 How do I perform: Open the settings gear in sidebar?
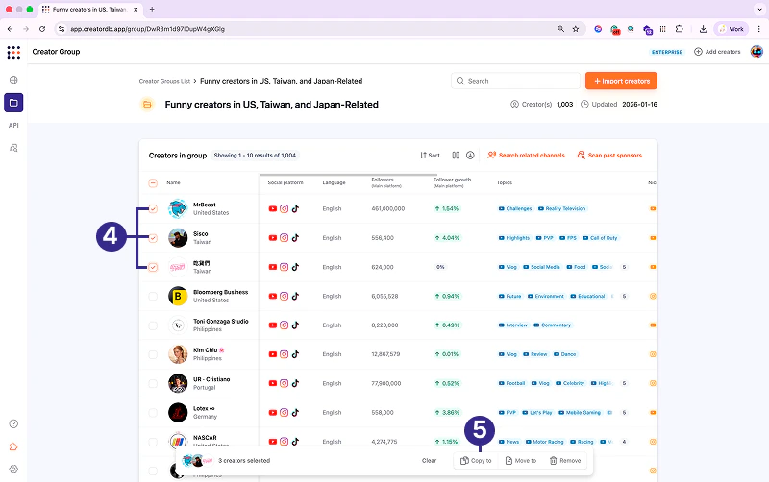pyautogui.click(x=13, y=469)
